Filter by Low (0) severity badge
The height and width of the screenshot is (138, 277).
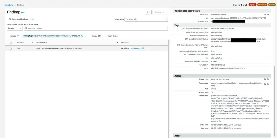point(272,5)
